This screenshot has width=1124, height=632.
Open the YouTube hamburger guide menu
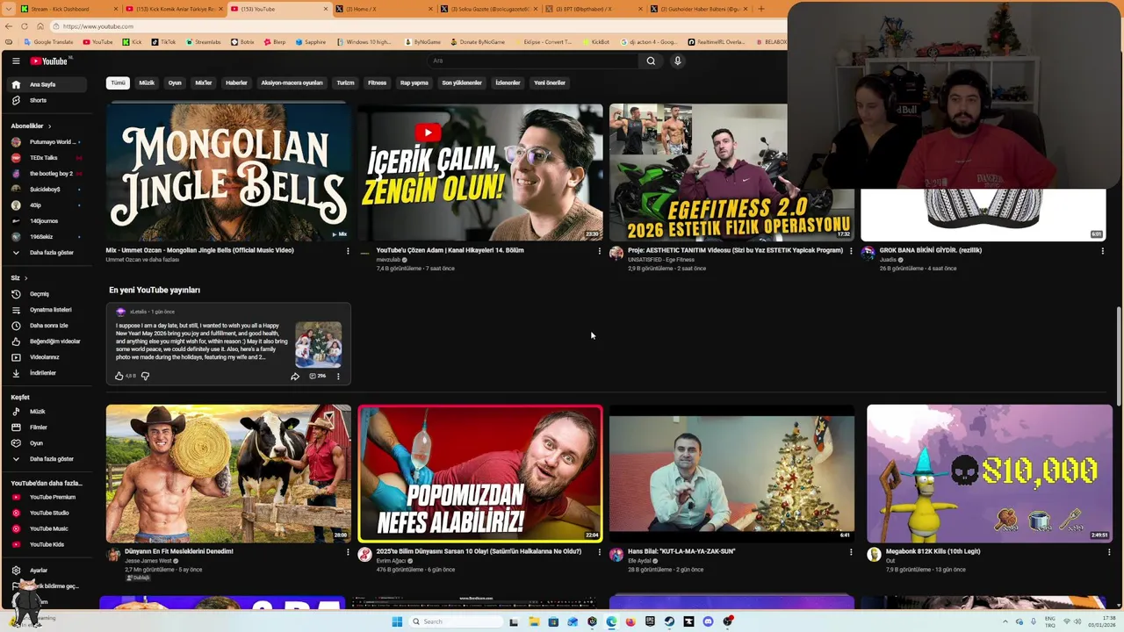click(x=16, y=61)
